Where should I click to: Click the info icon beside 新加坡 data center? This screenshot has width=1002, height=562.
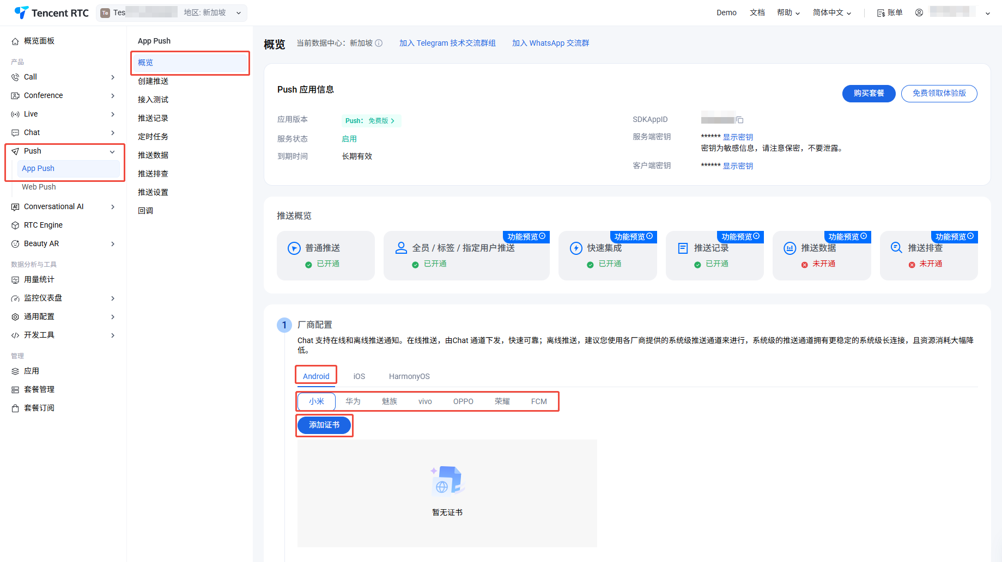379,43
